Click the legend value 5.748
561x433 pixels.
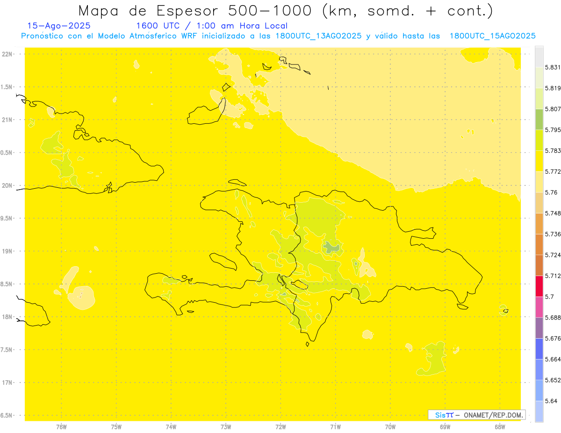[553, 213]
